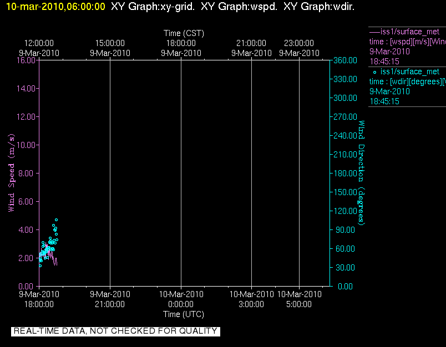
Task: Click the lowest cyan wind direction data point
Action: point(40,266)
